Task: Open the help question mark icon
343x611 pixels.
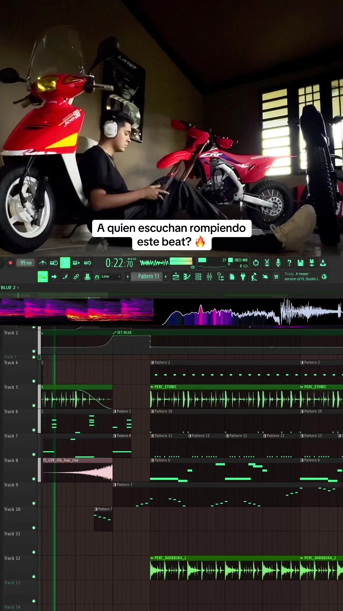Action: (289, 263)
